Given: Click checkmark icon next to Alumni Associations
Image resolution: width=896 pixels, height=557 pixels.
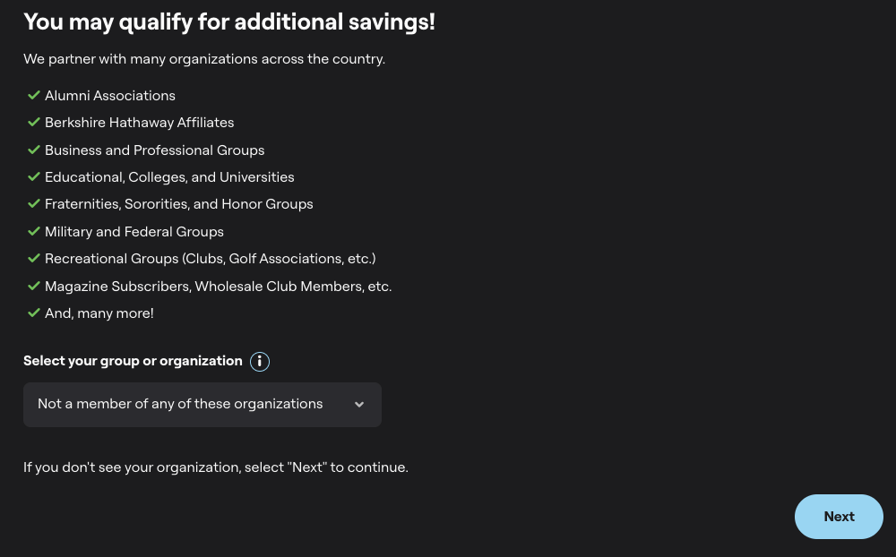Looking at the screenshot, I should click(34, 95).
